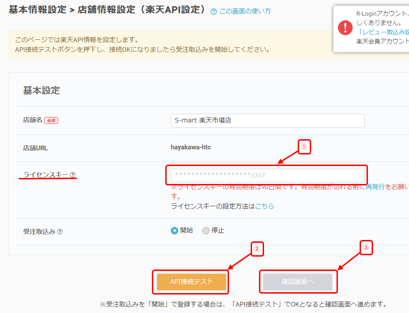Click the circled number ① marker

304,147
